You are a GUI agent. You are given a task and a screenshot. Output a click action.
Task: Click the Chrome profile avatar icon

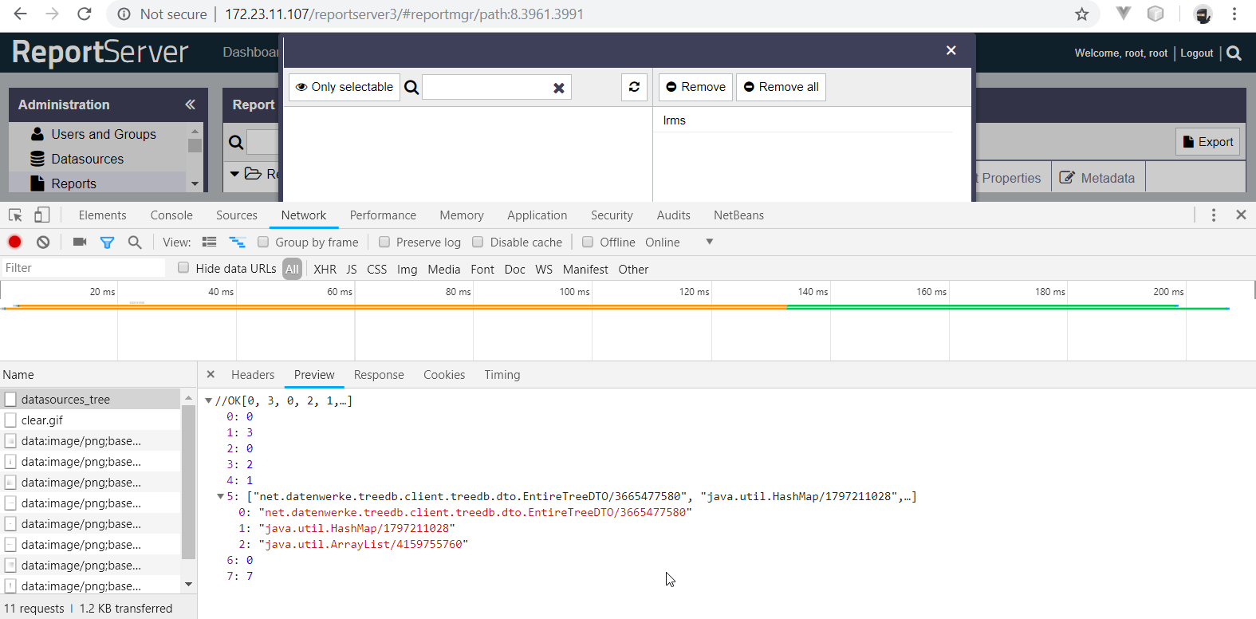point(1203,14)
